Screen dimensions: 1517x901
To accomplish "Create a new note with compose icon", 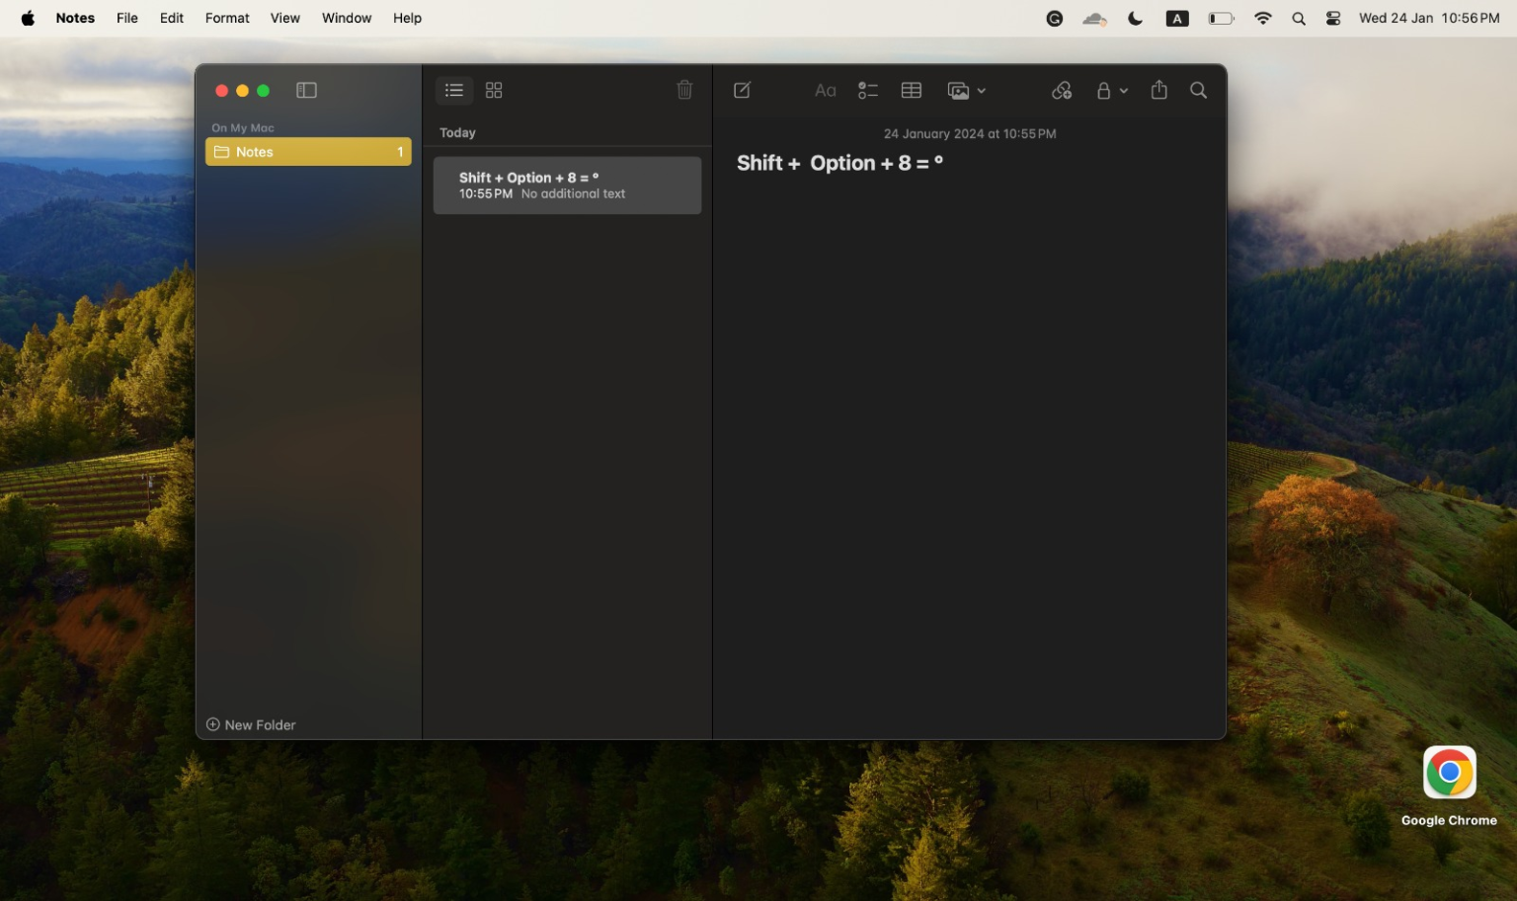I will (742, 90).
